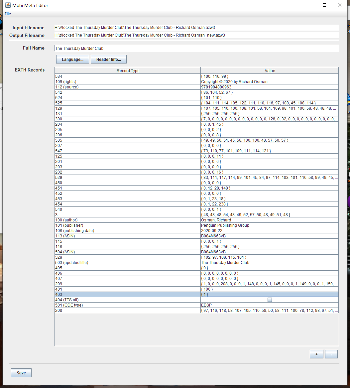Select the record type 3 row

coord(197,215)
